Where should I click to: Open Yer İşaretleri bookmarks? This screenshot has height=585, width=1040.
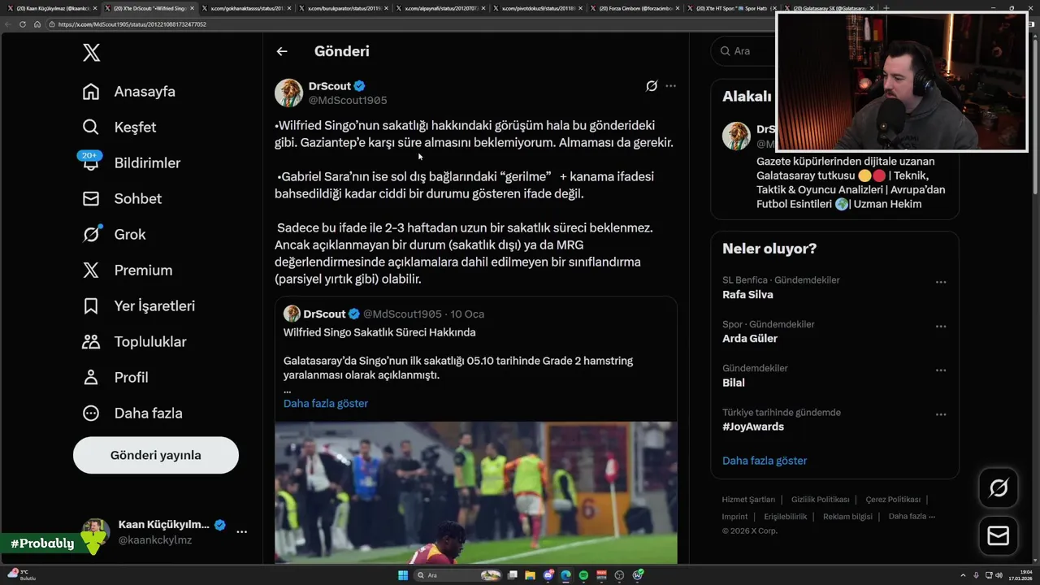coord(138,306)
